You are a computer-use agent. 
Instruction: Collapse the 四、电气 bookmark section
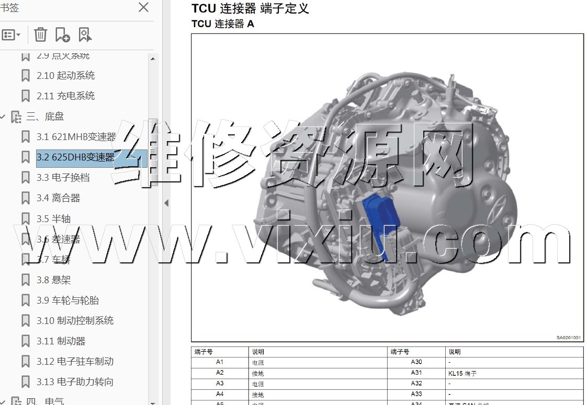pyautogui.click(x=3, y=401)
